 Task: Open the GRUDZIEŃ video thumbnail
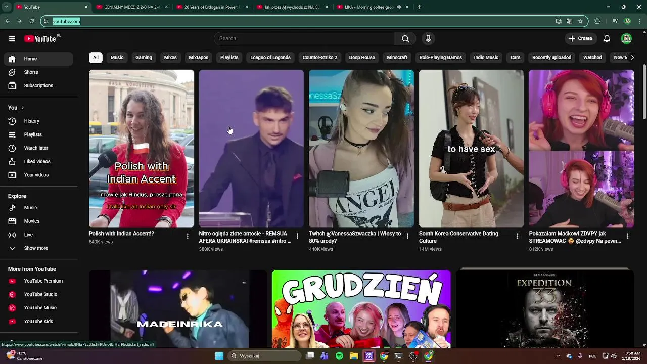pos(361,309)
